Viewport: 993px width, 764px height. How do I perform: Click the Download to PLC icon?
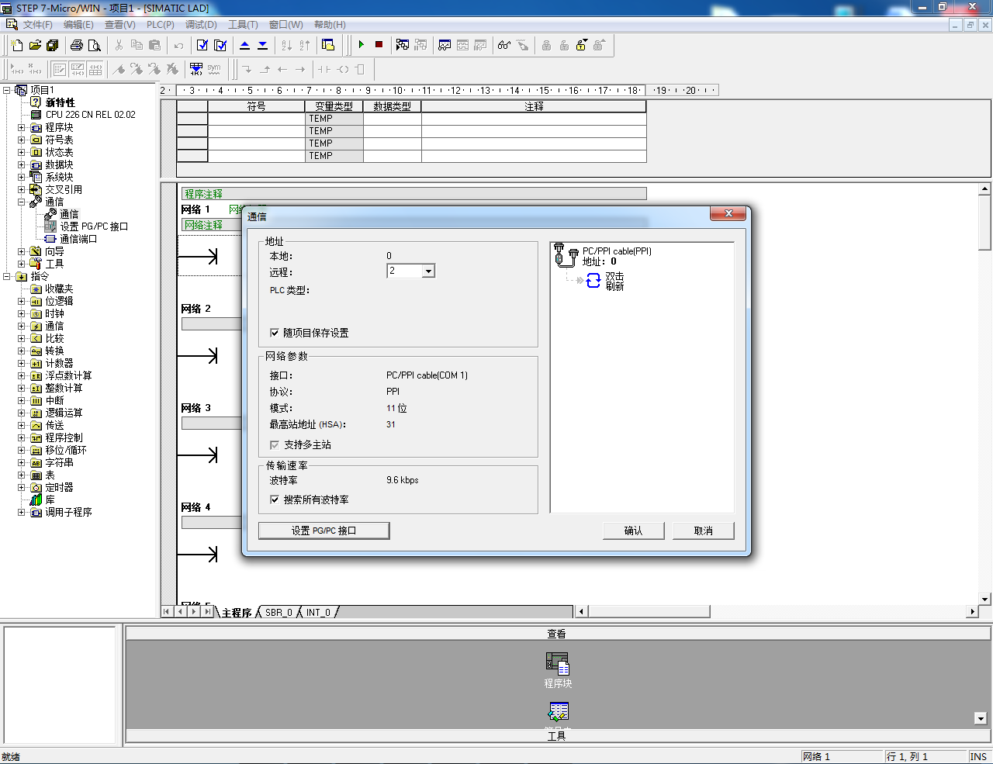pyautogui.click(x=263, y=45)
